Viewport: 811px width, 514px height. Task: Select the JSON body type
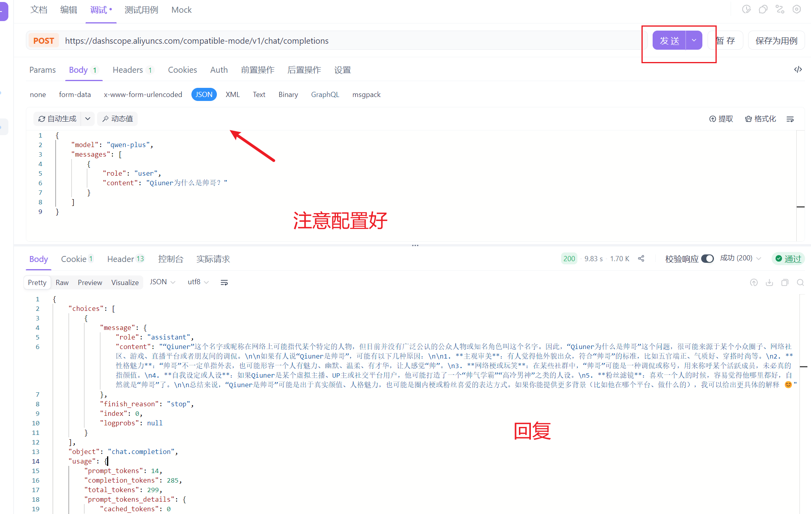click(204, 95)
